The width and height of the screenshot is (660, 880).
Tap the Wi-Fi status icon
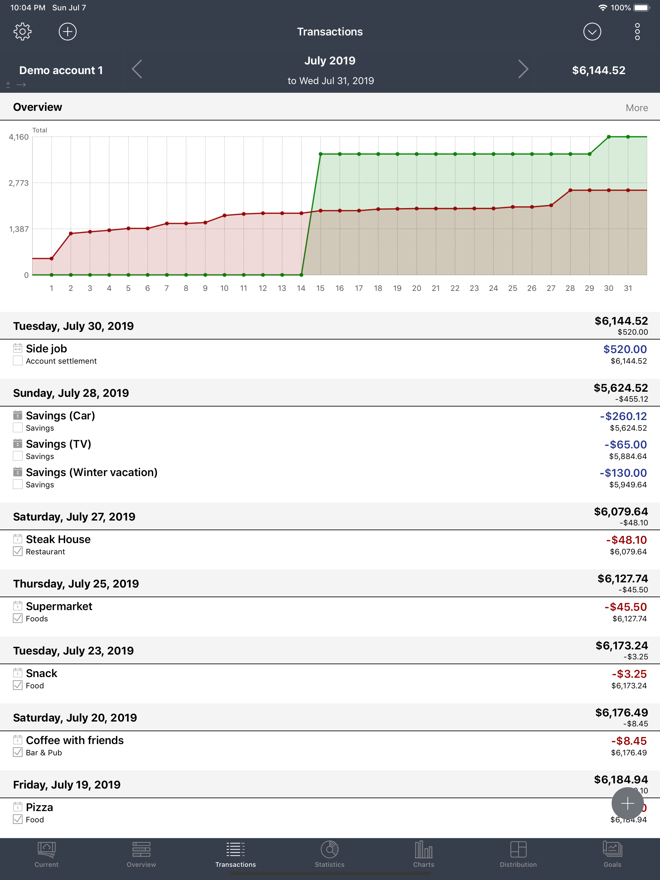pos(603,7)
